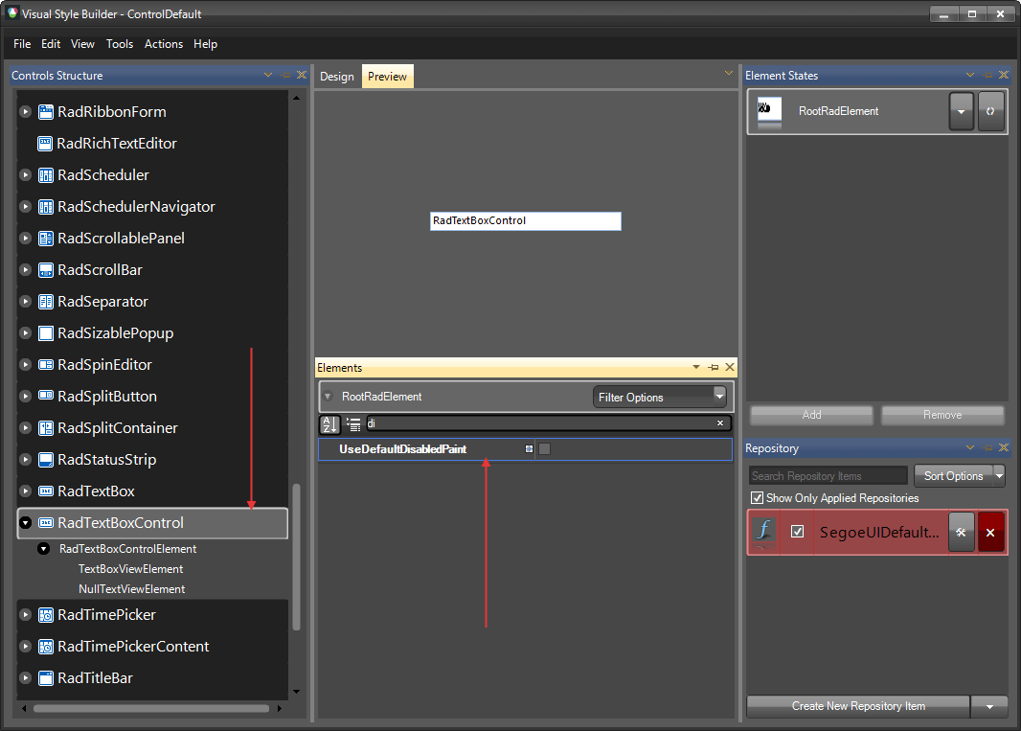Screen dimensions: 1021x731
Task: Click the Create New Repository Item button
Action: (x=857, y=706)
